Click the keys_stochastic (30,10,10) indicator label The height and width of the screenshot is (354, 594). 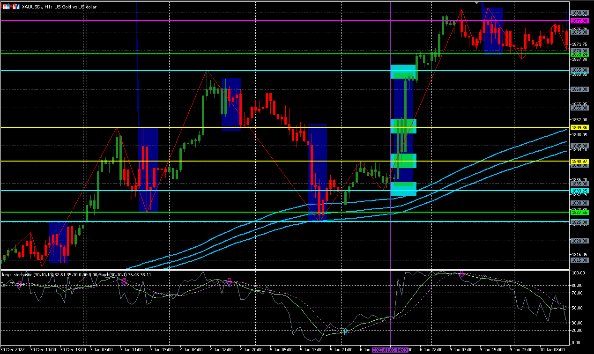click(28, 274)
